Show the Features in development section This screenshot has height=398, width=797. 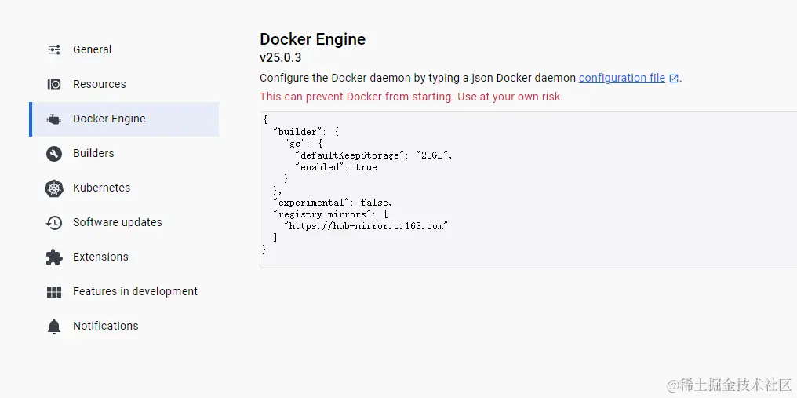125,291
